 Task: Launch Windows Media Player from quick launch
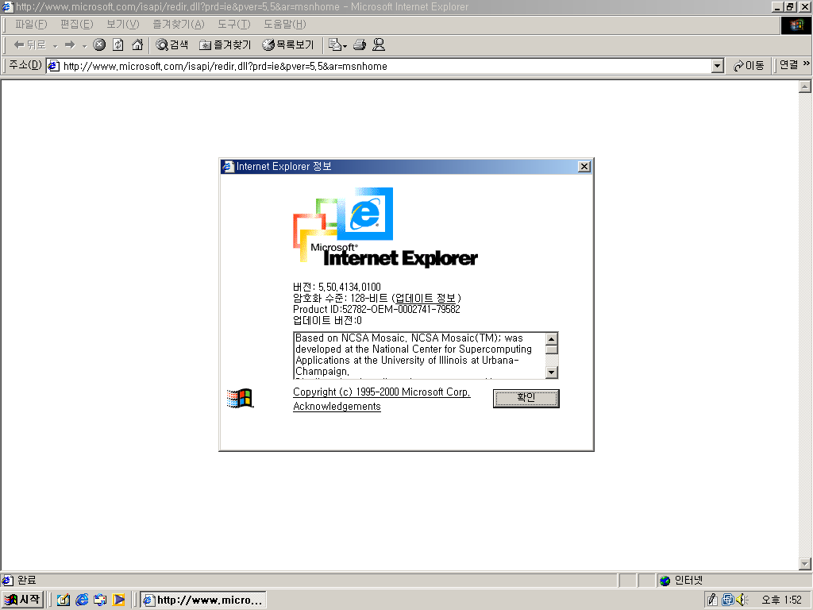(119, 600)
